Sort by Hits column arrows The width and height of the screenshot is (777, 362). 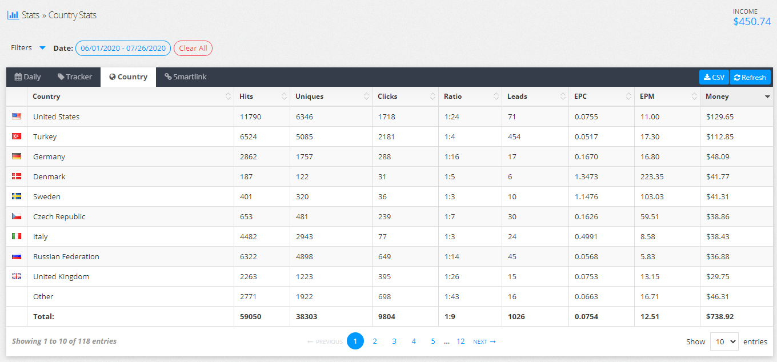285,96
